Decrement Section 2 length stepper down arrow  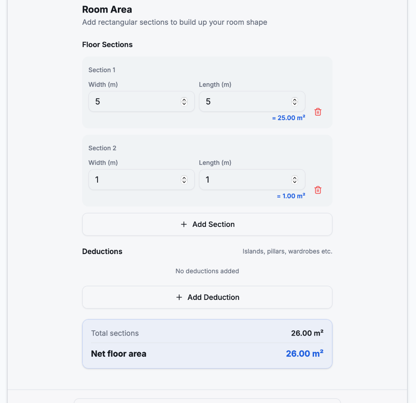coord(295,182)
